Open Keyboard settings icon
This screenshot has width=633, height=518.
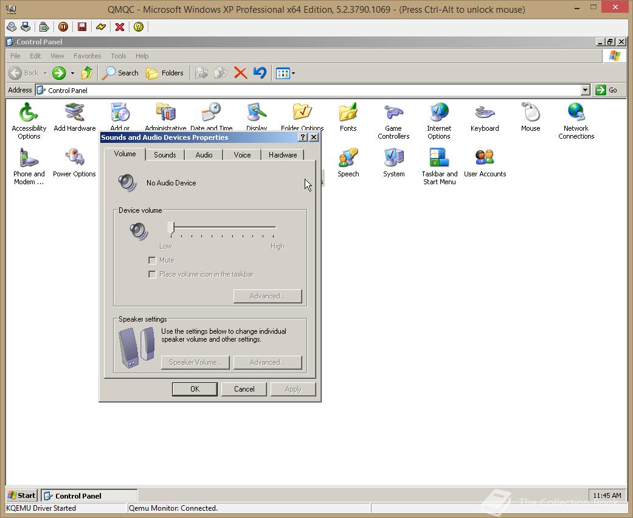pos(485,117)
